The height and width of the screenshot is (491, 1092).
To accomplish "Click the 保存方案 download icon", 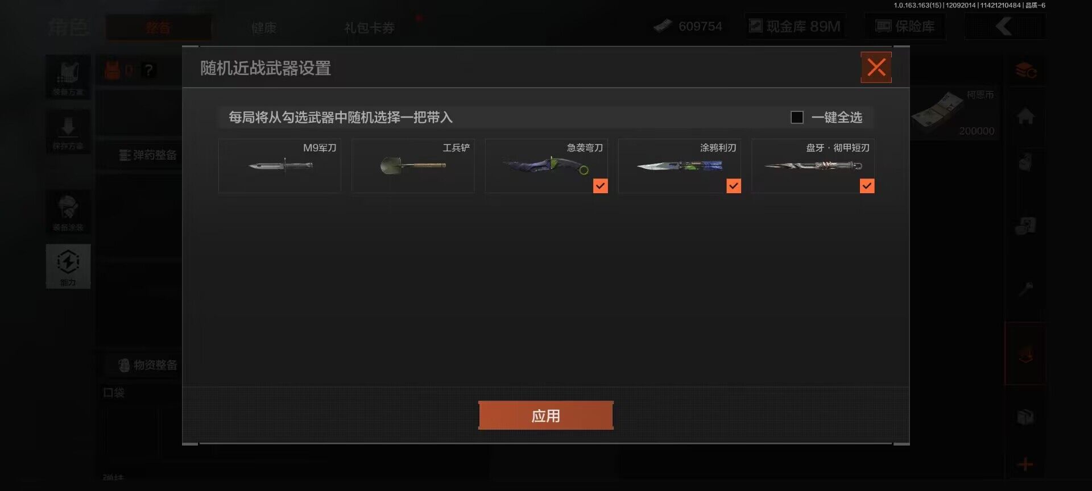I will pos(68,132).
